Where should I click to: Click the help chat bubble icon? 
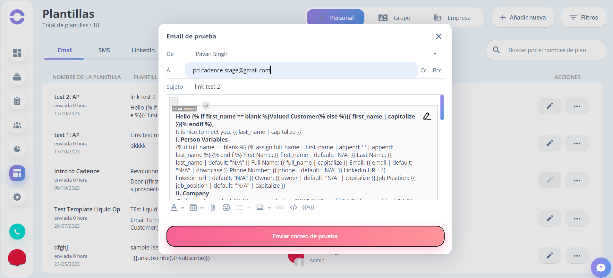pyautogui.click(x=601, y=267)
